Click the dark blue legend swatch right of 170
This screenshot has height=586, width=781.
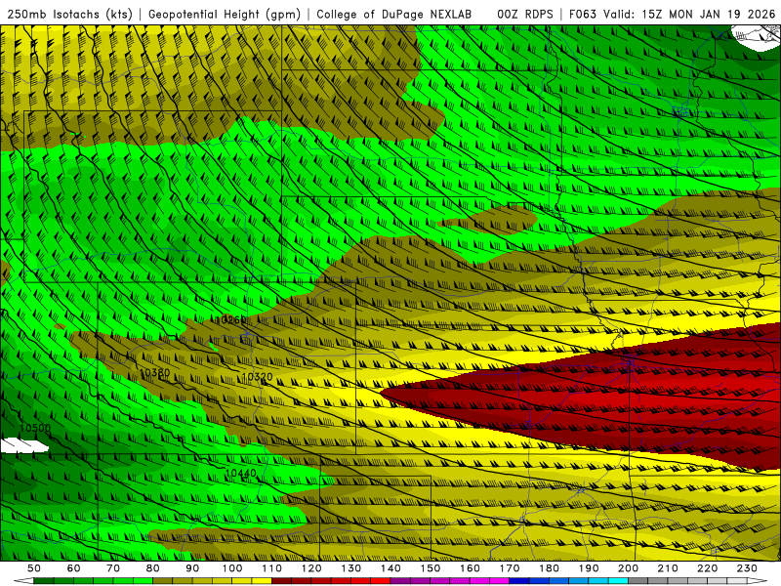point(519,581)
